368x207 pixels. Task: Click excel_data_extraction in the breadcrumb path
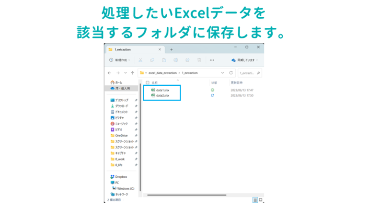click(x=162, y=73)
